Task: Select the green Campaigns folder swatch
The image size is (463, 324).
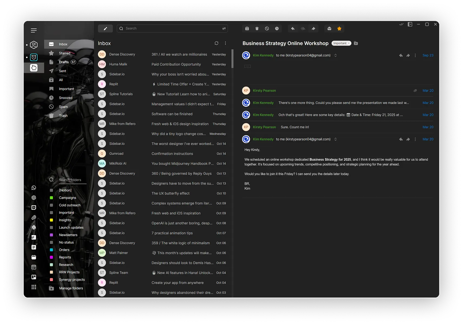Action: tap(51, 198)
